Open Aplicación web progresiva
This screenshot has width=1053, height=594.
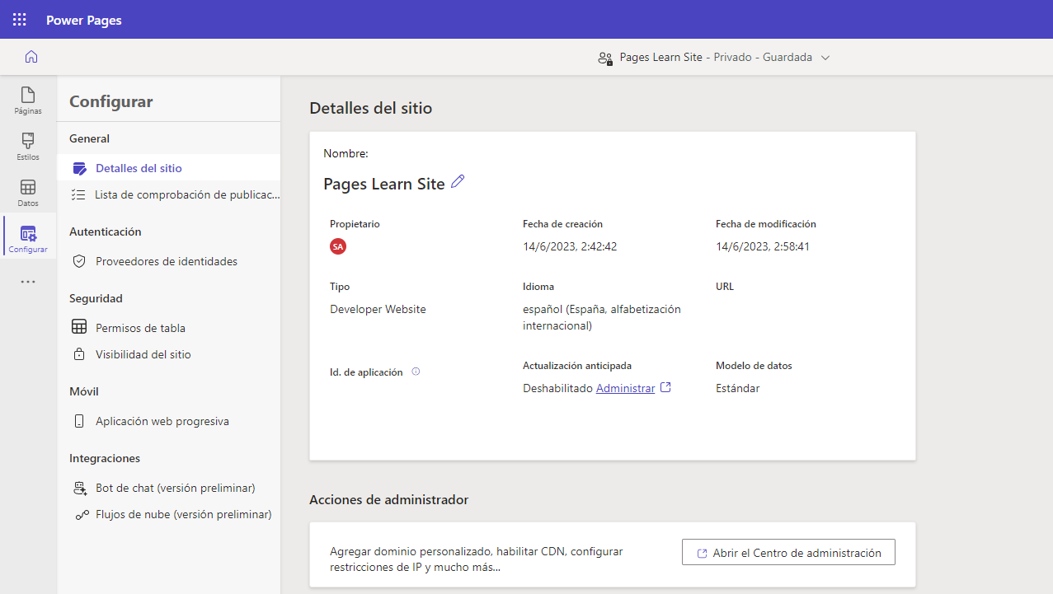click(x=168, y=421)
